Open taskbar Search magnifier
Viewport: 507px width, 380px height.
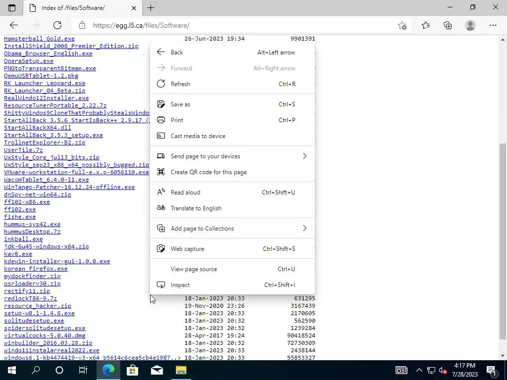point(36,370)
